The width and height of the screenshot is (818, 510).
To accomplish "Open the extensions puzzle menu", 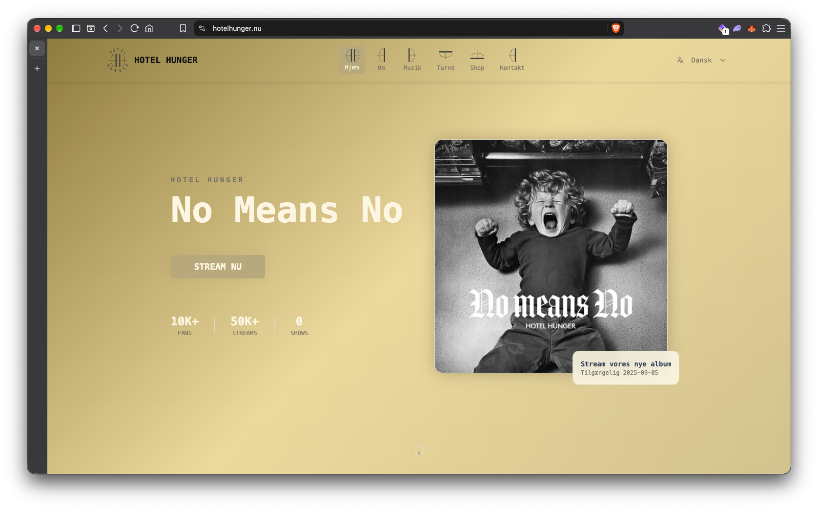I will point(766,28).
